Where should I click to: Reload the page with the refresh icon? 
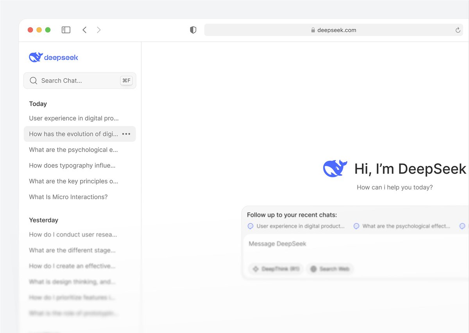tap(458, 30)
